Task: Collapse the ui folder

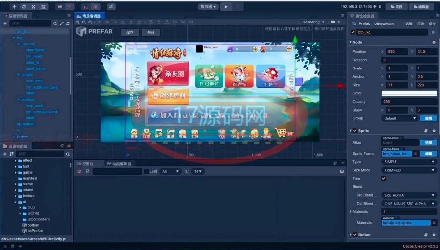Action: point(15,202)
